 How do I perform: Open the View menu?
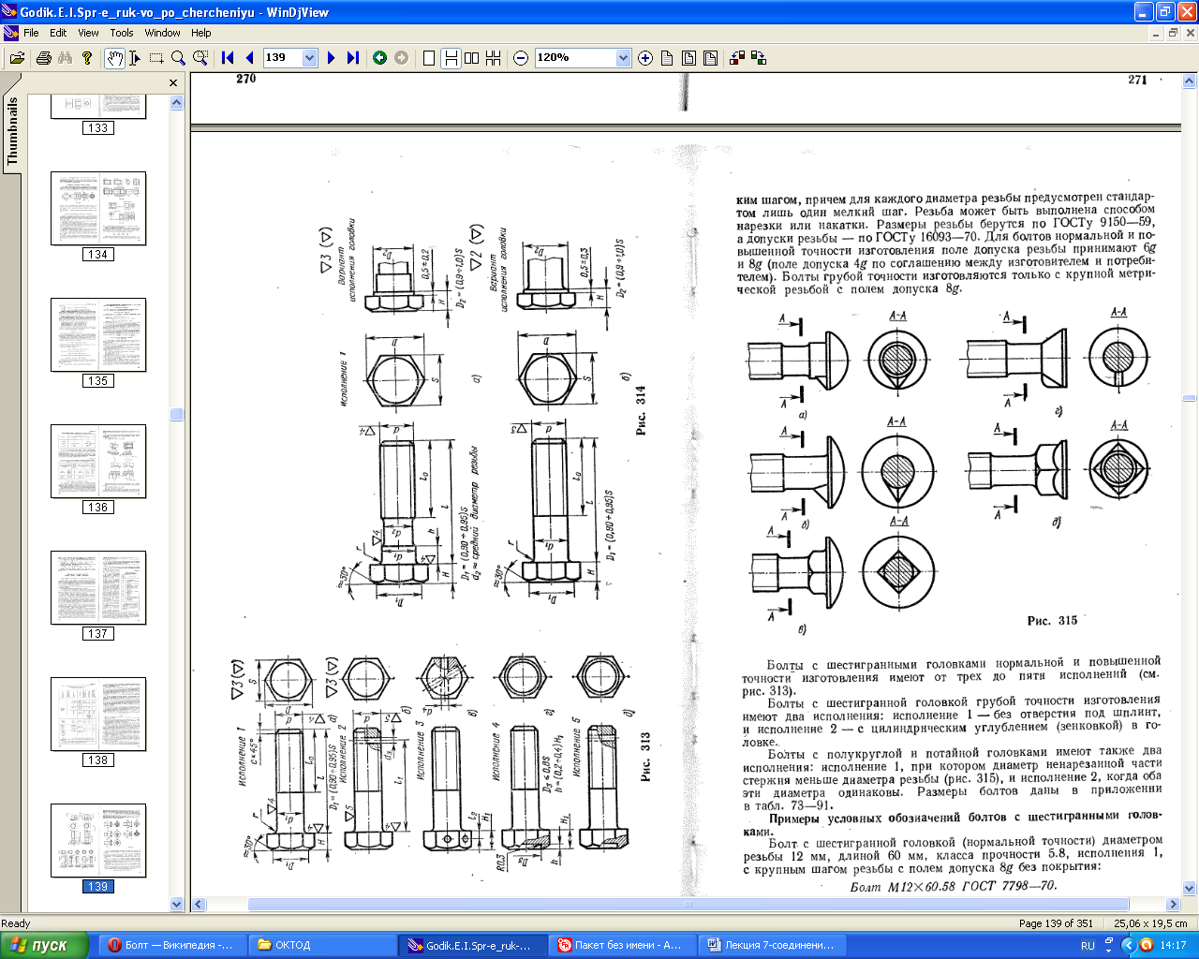[88, 33]
